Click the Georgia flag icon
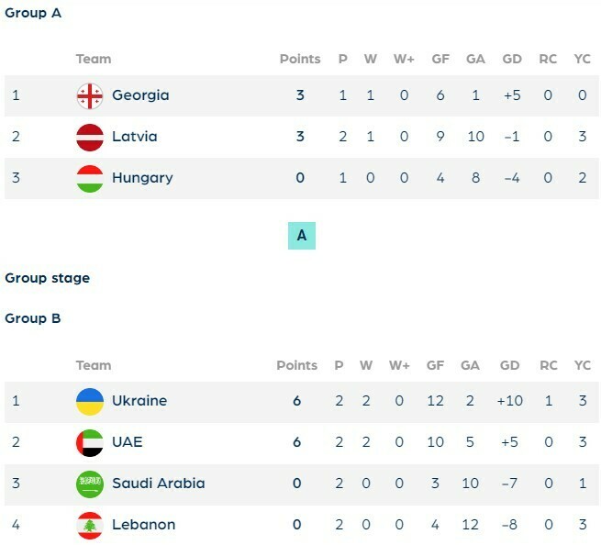 coord(90,95)
